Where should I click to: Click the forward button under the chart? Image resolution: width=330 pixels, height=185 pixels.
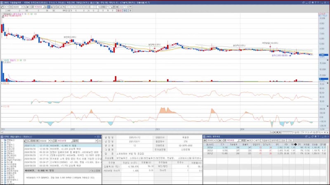pos(280,132)
